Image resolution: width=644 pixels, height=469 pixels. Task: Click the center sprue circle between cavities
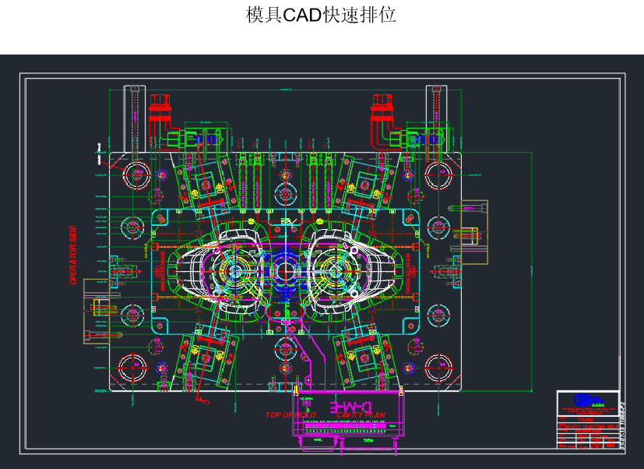(x=286, y=272)
